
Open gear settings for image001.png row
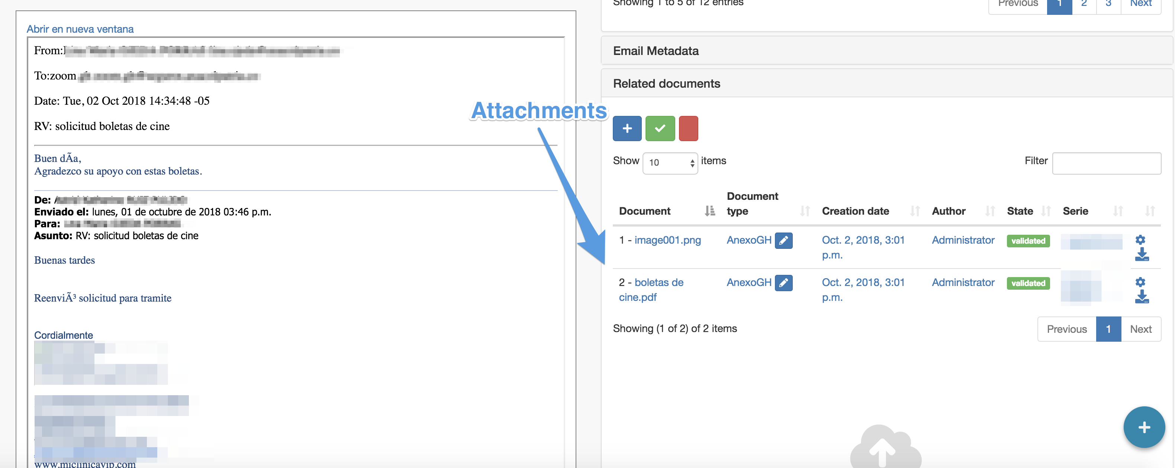pos(1140,240)
